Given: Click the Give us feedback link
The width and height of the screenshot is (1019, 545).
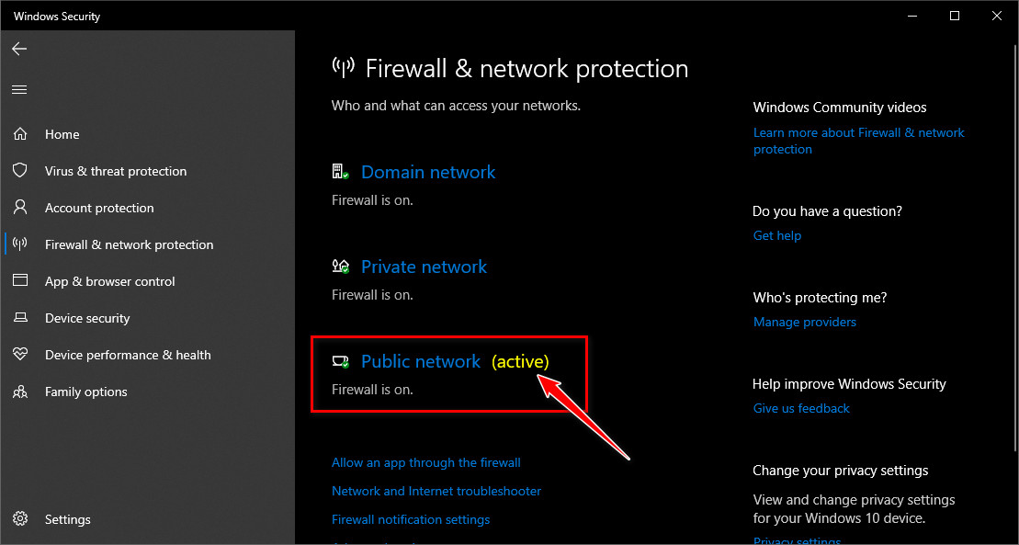Looking at the screenshot, I should click(x=801, y=408).
